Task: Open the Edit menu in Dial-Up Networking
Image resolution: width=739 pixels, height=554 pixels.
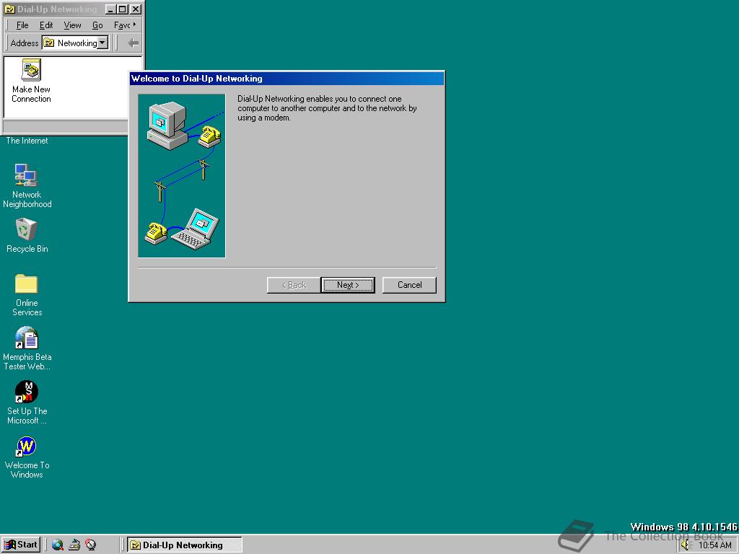Action: 46,25
